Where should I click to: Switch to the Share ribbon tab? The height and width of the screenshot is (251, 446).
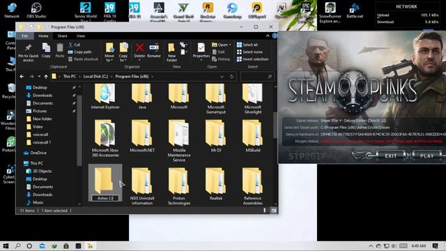[62, 36]
